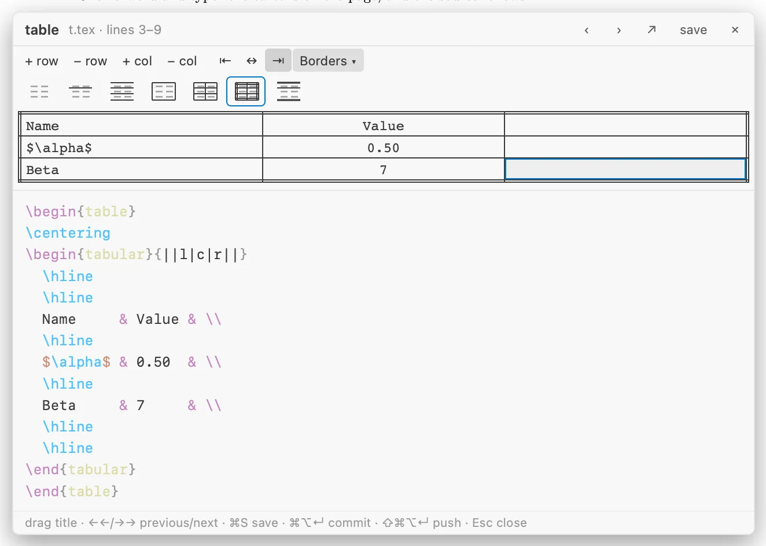Screen dimensions: 766x546
Task: Choose the no-borders table preset
Action: pos(39,91)
